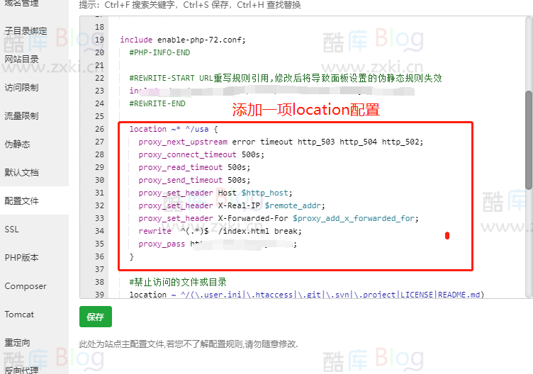Select the 配置文件 tab
This screenshot has height=374, width=533.
pyautogui.click(x=21, y=200)
